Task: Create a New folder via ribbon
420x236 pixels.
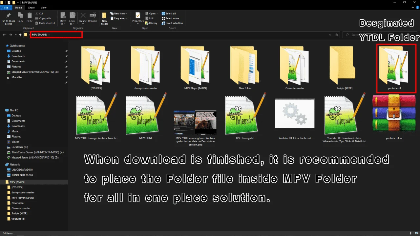Action: pos(105,19)
